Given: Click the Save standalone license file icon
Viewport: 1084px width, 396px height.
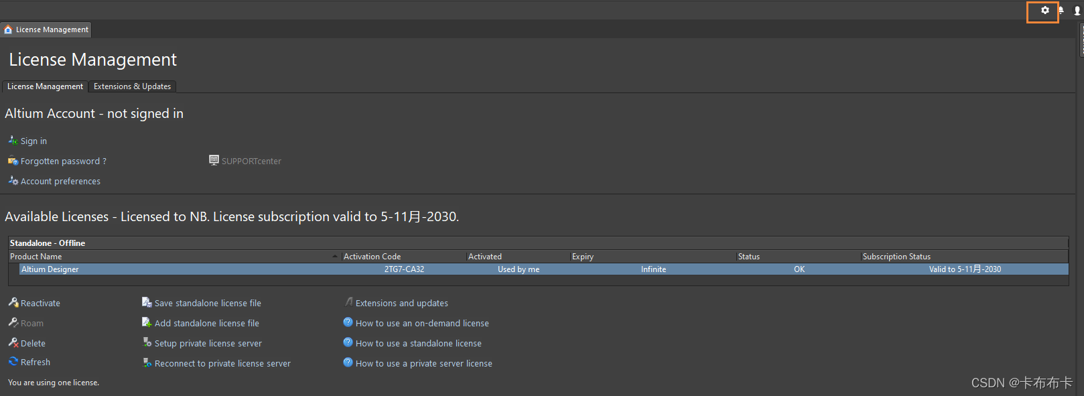Looking at the screenshot, I should [x=147, y=303].
